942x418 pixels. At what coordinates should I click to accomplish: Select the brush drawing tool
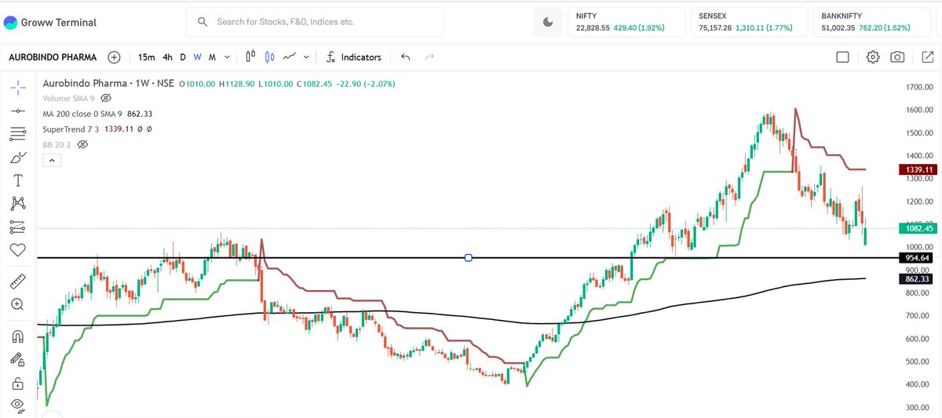point(18,157)
